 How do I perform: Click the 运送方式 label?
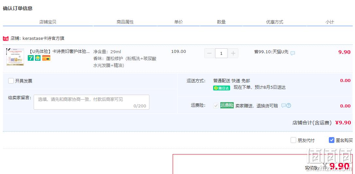pos(196,81)
